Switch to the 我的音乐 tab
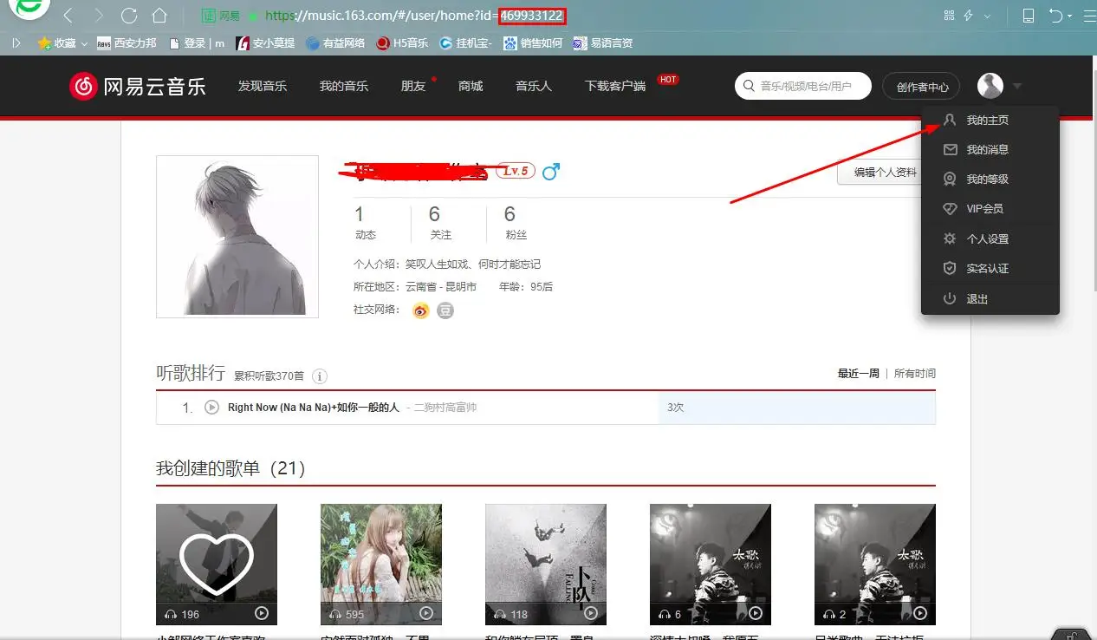 tap(344, 86)
